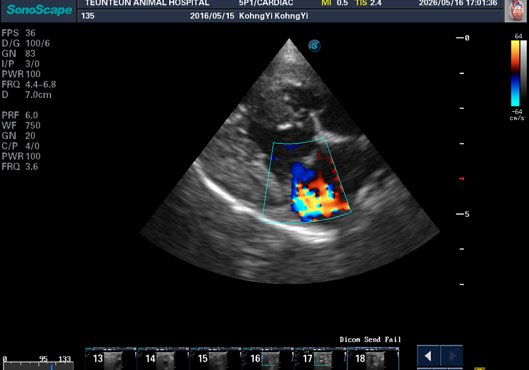Go to previous thumbnail page arrow
The image size is (529, 370).
pyautogui.click(x=428, y=356)
